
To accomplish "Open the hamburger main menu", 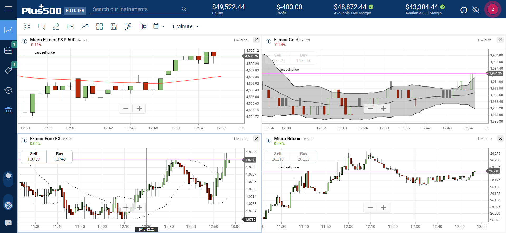I will 8,9.
